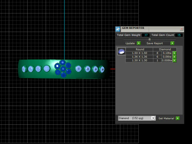192x144 pixels.
Task: Click the 0.10tw weight cell
Action: coord(167,53)
